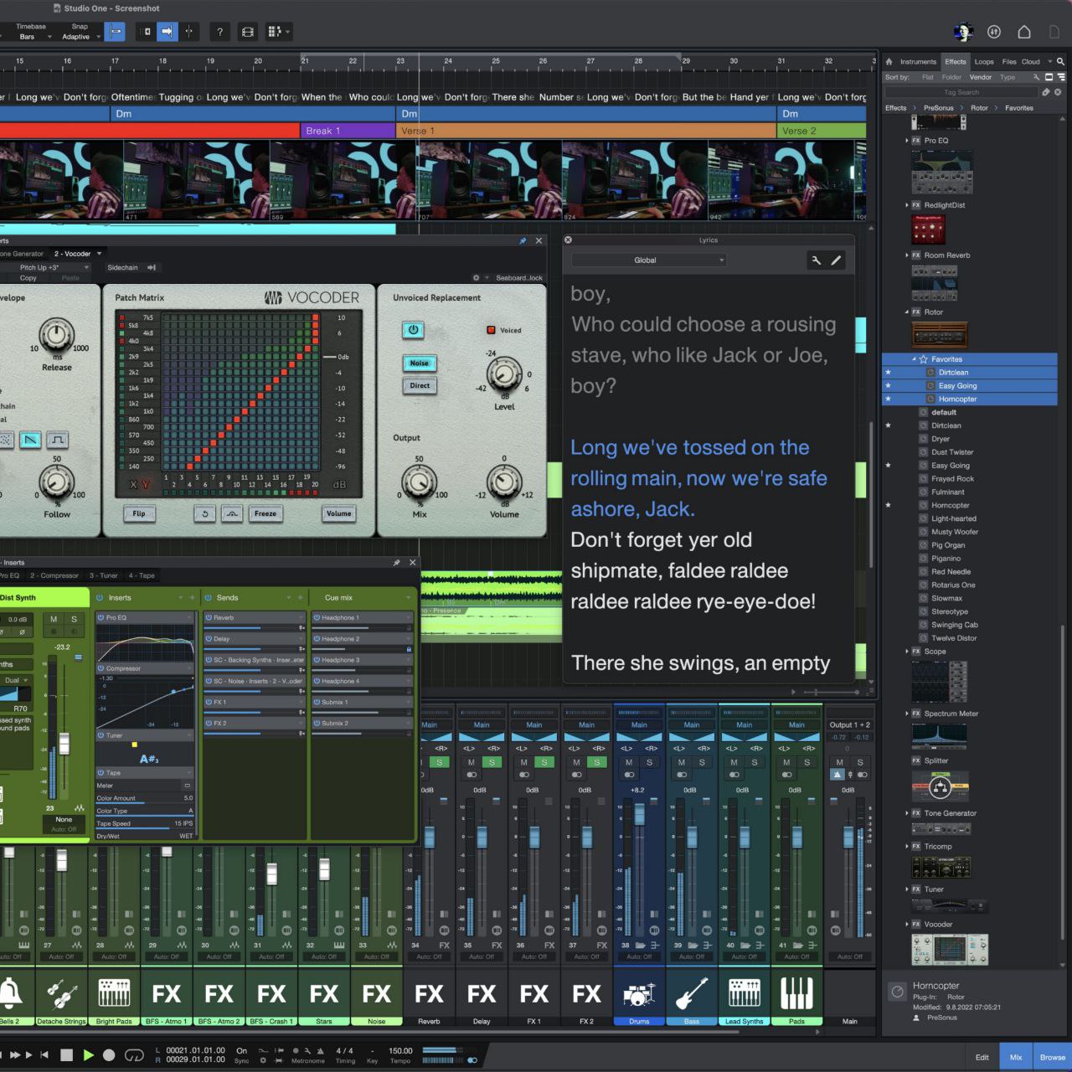Screen dimensions: 1072x1072
Task: Select Direct mode in Unvoiced Replacement
Action: (420, 386)
